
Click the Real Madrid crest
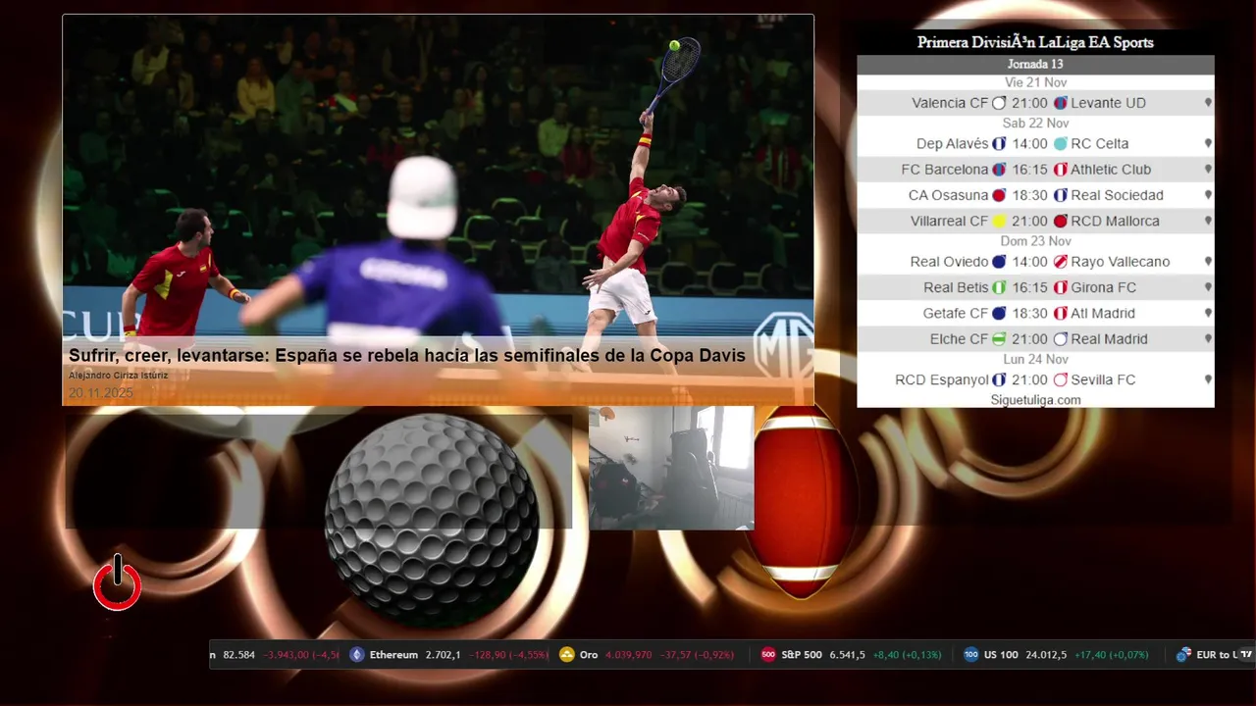click(1060, 339)
